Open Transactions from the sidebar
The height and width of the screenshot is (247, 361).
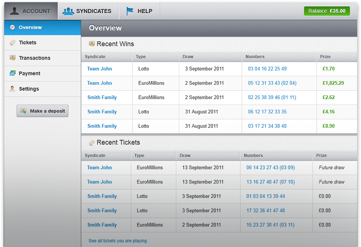pyautogui.click(x=42, y=58)
